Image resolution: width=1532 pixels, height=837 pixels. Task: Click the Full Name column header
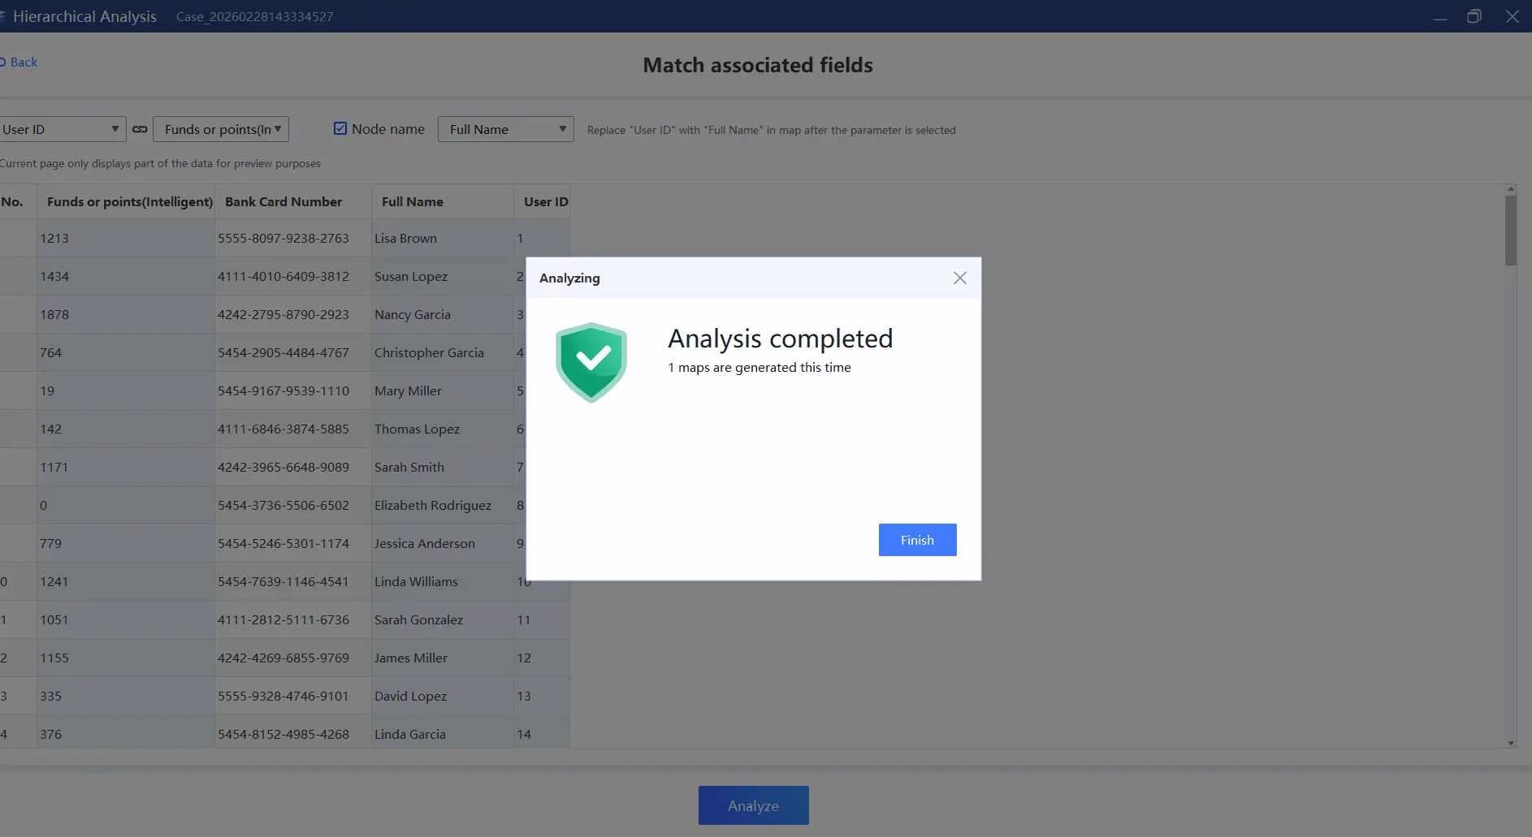click(412, 201)
